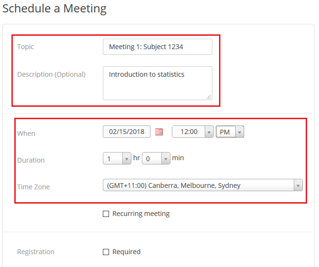Open the 12:00 start time dropdown
This screenshot has width=319, height=267.
[192, 132]
